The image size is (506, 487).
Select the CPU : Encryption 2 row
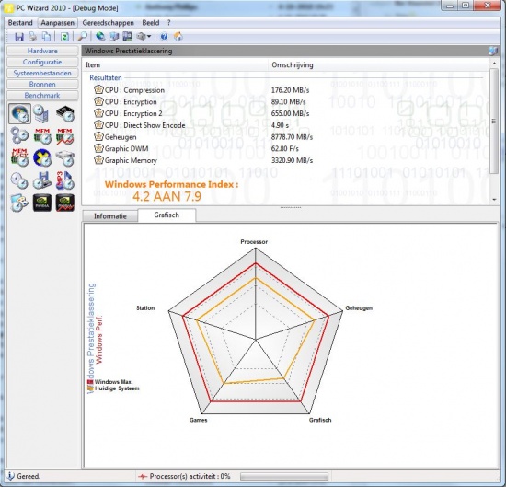coord(286,113)
